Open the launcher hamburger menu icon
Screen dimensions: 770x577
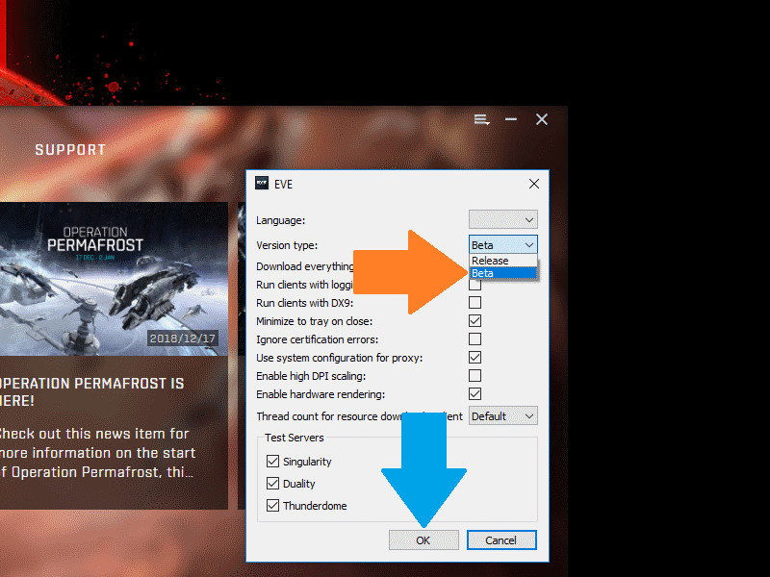point(481,119)
